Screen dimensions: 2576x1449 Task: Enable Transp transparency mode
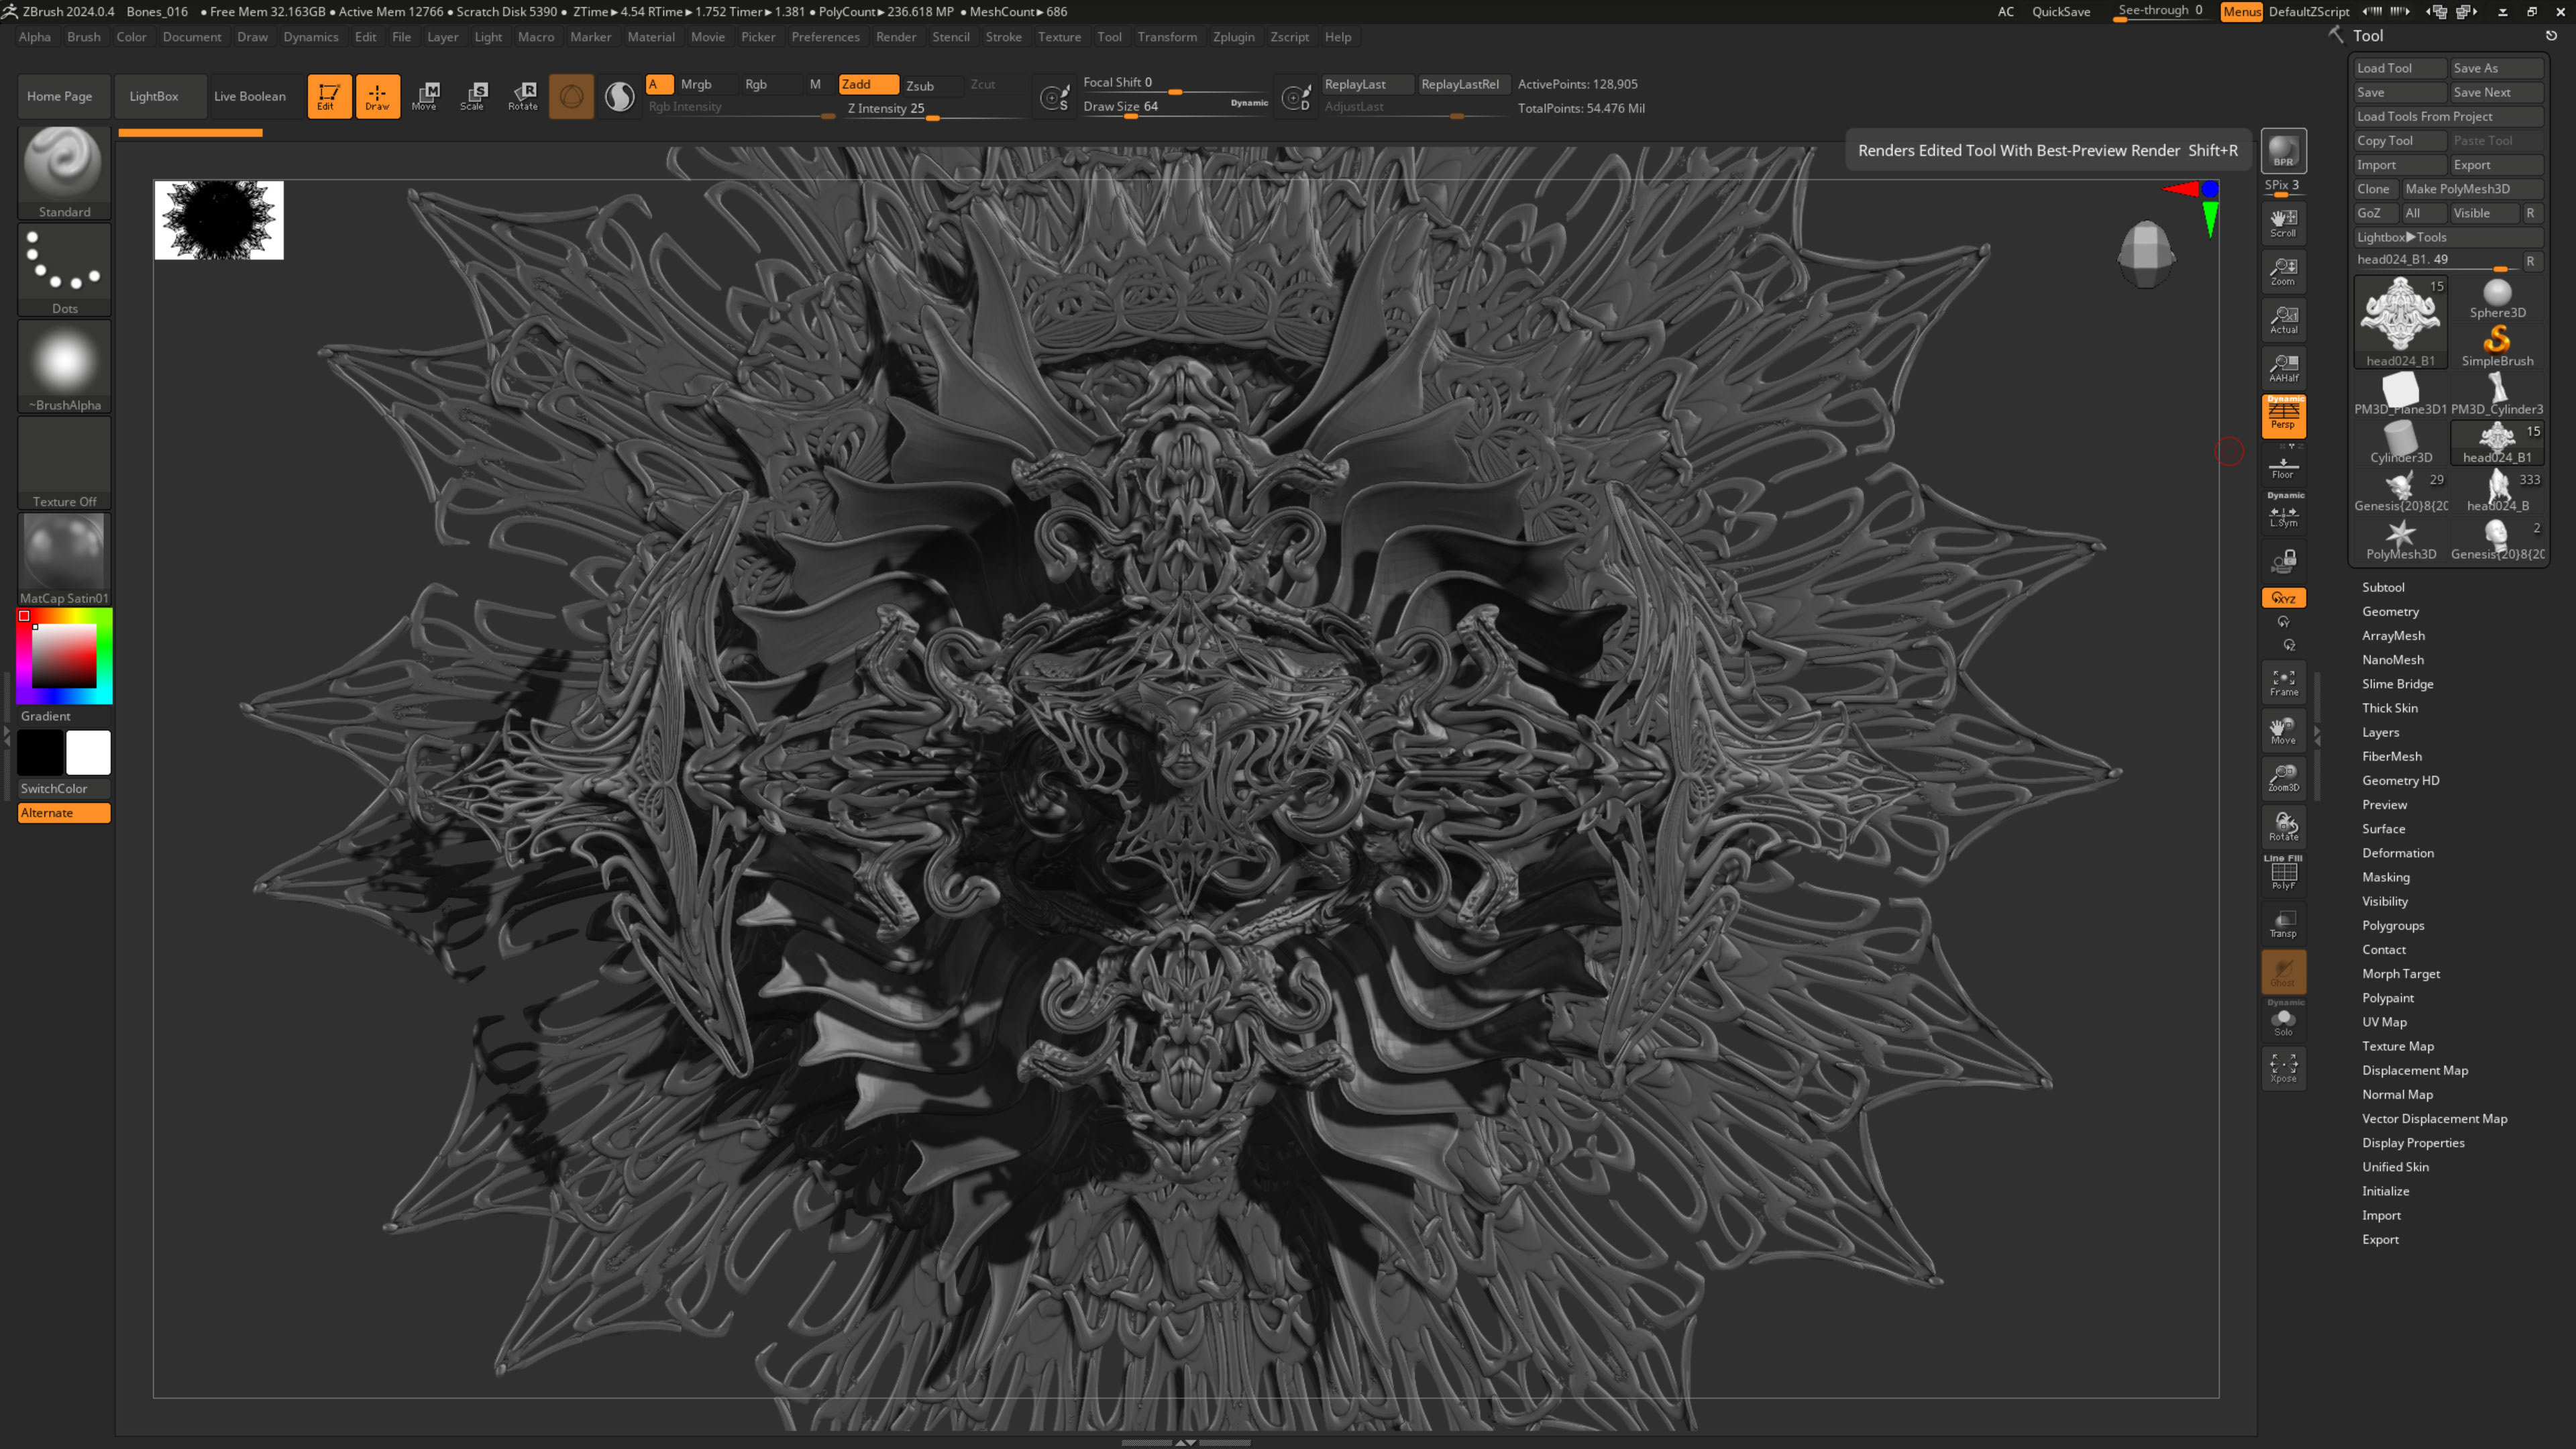tap(2283, 923)
